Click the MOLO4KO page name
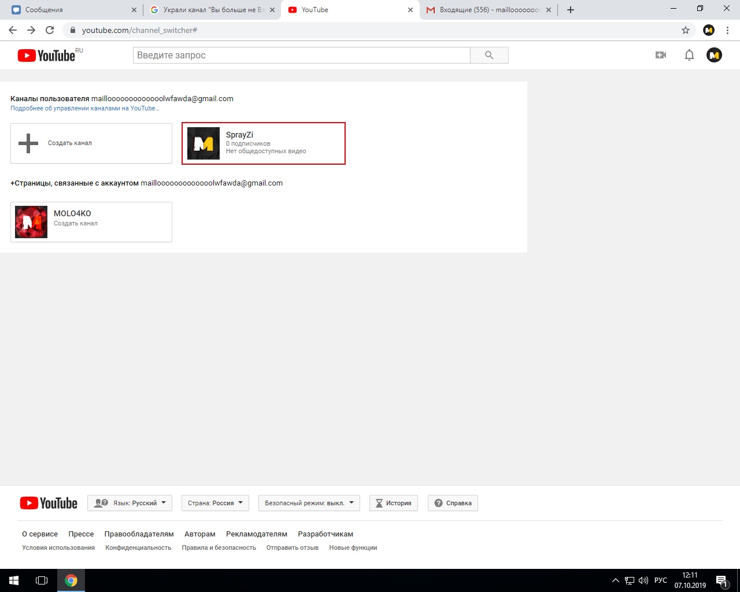Viewport: 740px width, 592px height. [72, 213]
